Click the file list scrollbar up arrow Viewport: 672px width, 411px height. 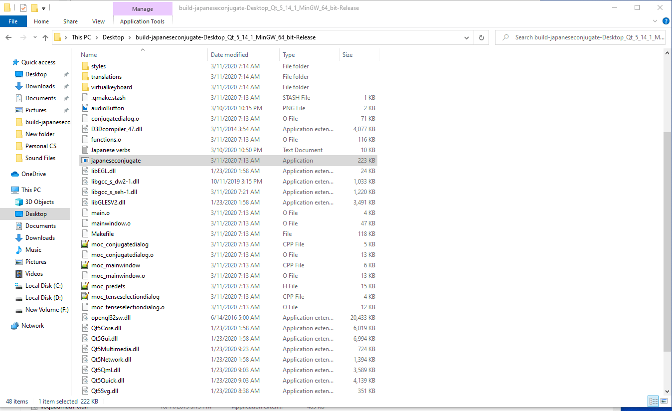click(x=668, y=53)
